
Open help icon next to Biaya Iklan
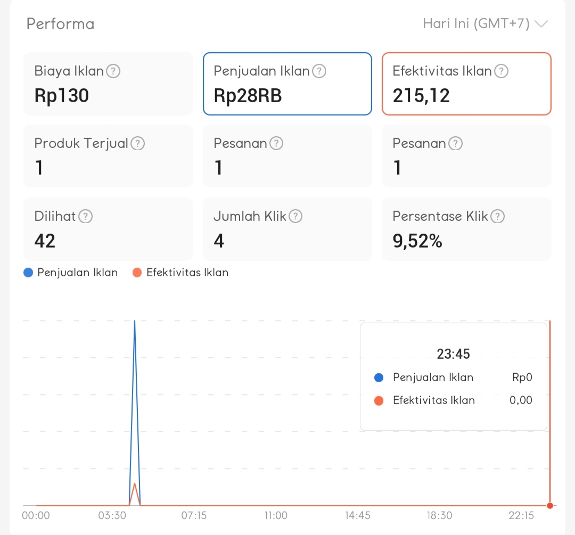(x=113, y=71)
